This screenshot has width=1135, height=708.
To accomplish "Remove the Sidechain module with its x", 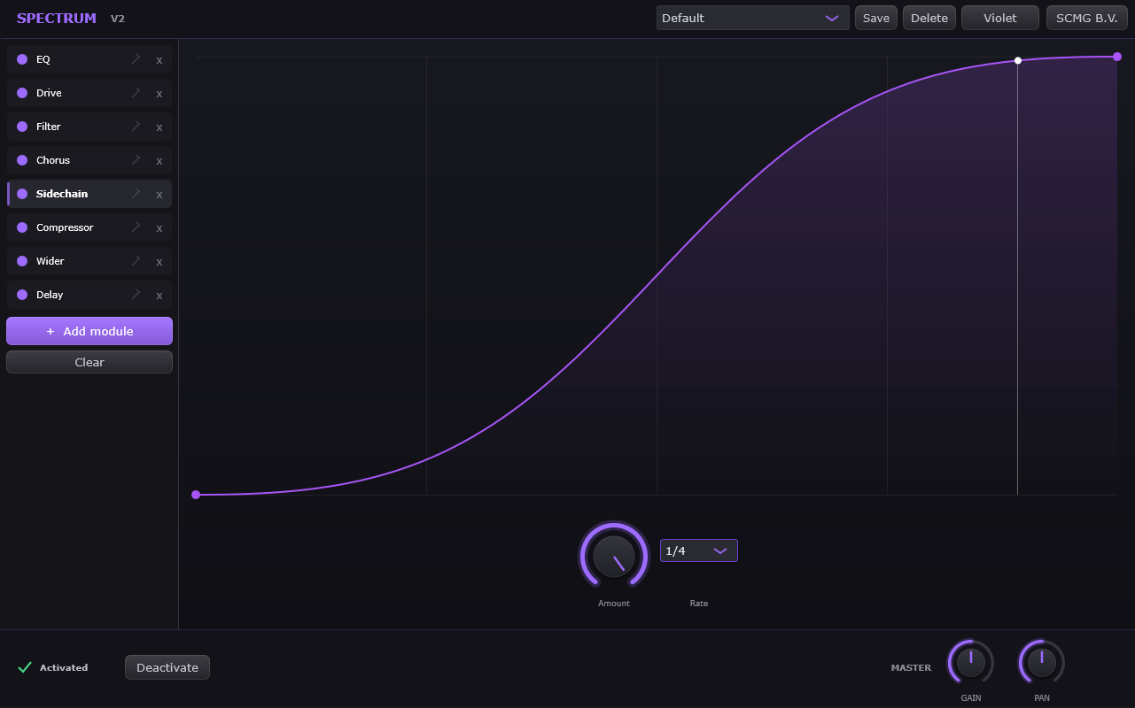I will 159,195.
